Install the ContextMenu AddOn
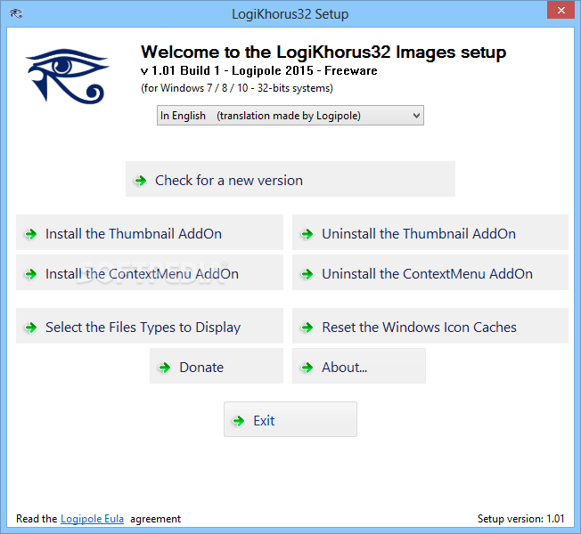This screenshot has height=534, width=581. [x=150, y=272]
